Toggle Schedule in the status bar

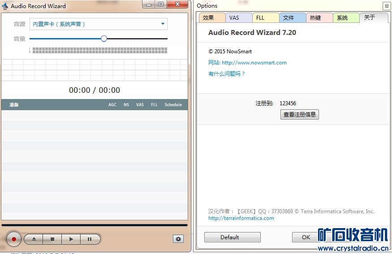173,105
